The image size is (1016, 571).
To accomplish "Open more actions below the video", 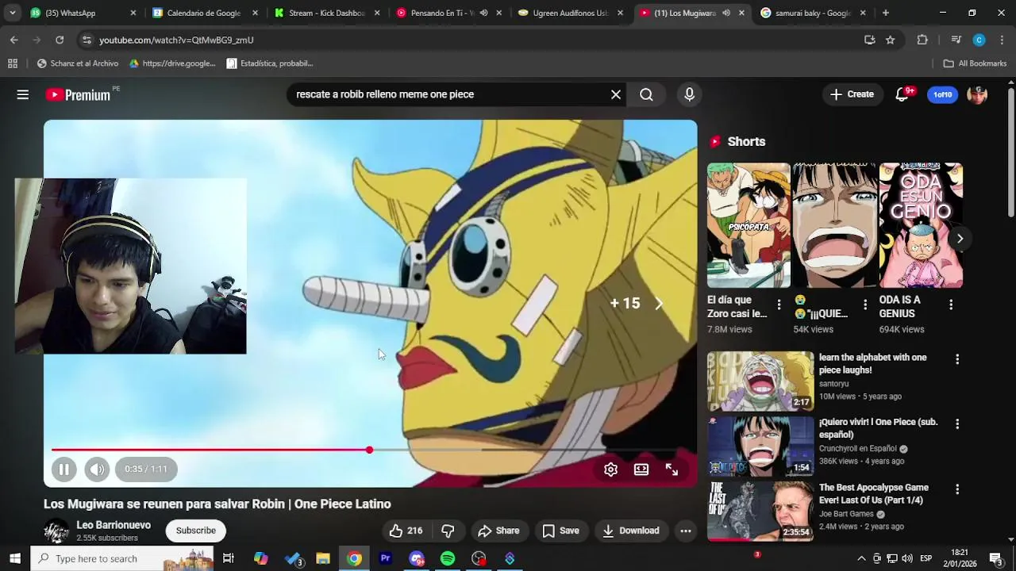I will [x=686, y=531].
